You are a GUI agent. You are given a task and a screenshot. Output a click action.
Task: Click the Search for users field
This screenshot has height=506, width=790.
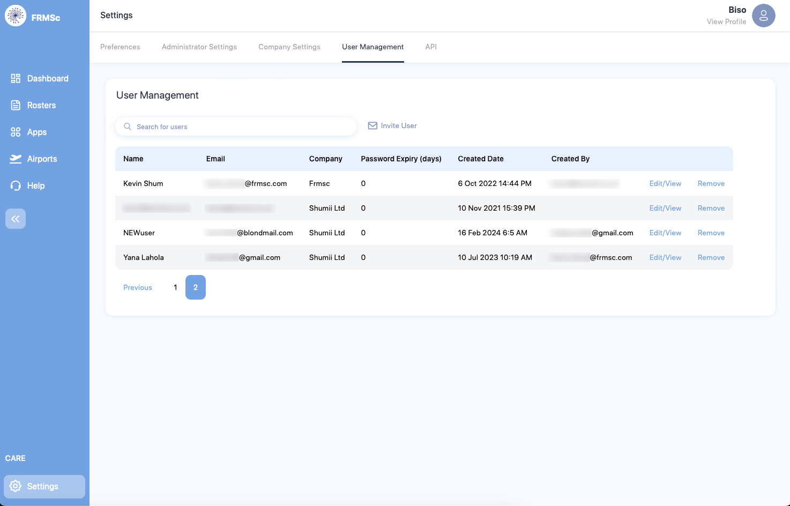236,126
